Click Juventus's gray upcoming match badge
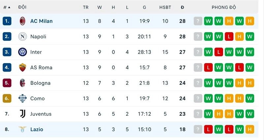Image resolution: width=264 pixels, height=140 pixels. pyautogui.click(x=198, y=114)
